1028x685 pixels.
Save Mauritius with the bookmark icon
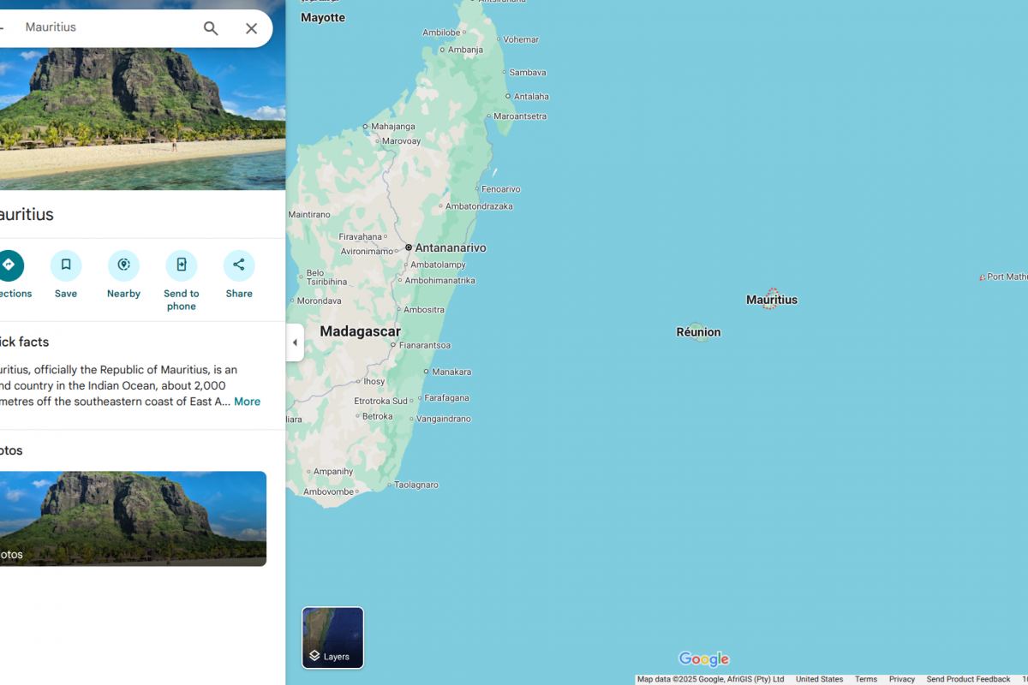pyautogui.click(x=66, y=265)
